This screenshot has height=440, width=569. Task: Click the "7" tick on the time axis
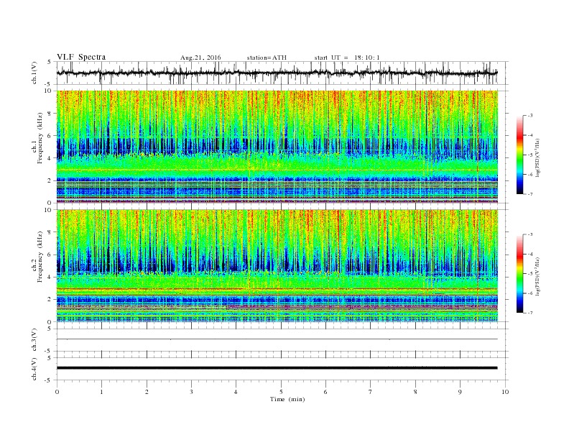(x=371, y=392)
